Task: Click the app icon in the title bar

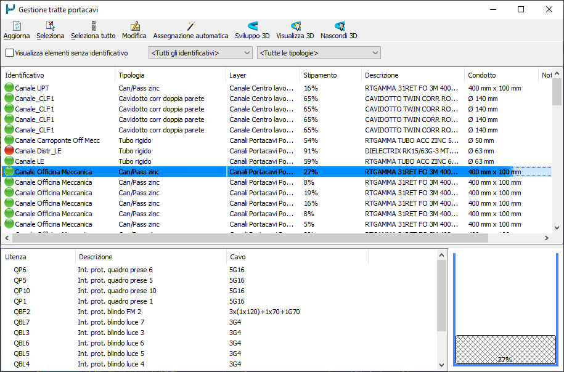Action: coord(10,9)
